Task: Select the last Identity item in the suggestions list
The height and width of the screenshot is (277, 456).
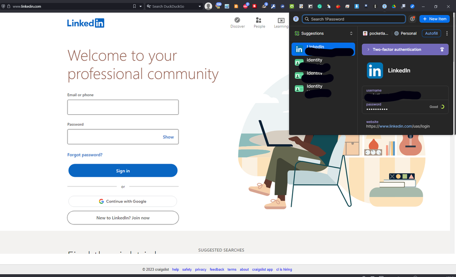Action: pos(323,89)
